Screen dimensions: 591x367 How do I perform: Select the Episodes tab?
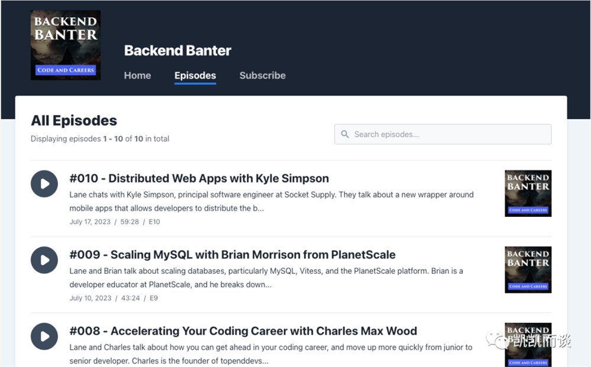[195, 76]
